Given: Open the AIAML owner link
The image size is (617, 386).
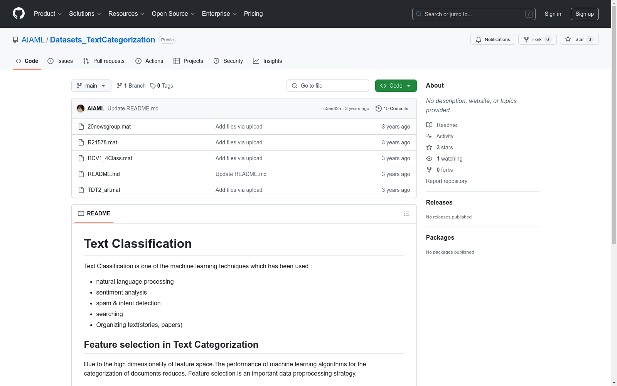Looking at the screenshot, I should pyautogui.click(x=33, y=40).
